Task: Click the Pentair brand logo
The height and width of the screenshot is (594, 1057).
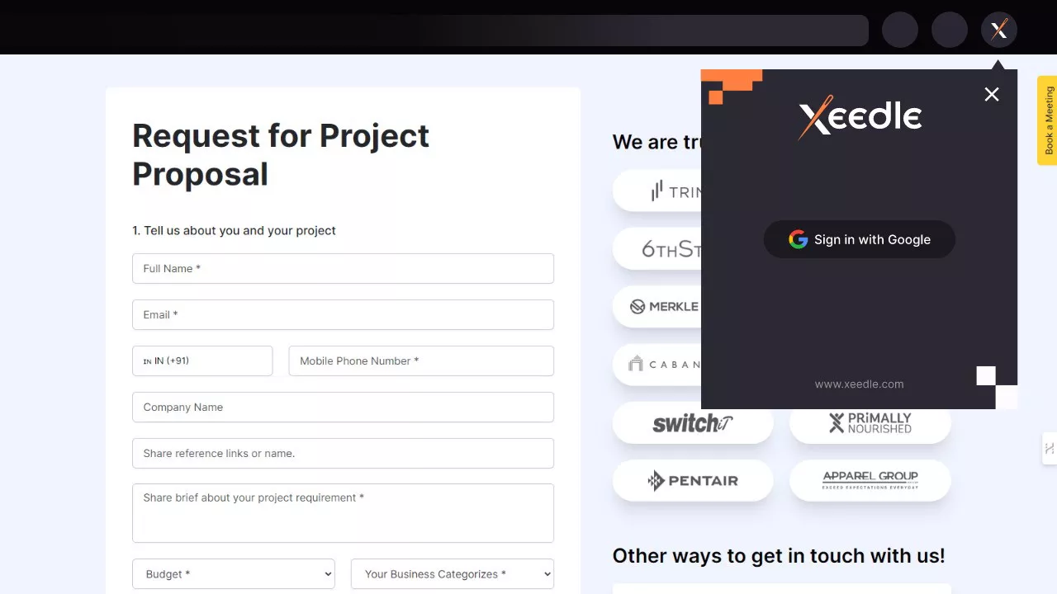Action: (693, 480)
